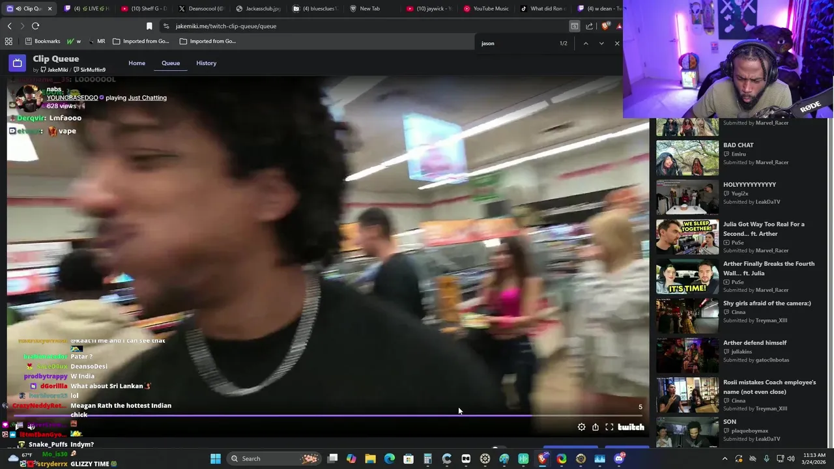The height and width of the screenshot is (469, 834).
Task: Open Calculator from taskbar
Action: [427, 459]
